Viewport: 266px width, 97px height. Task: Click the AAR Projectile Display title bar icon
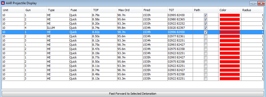pos(3,3)
